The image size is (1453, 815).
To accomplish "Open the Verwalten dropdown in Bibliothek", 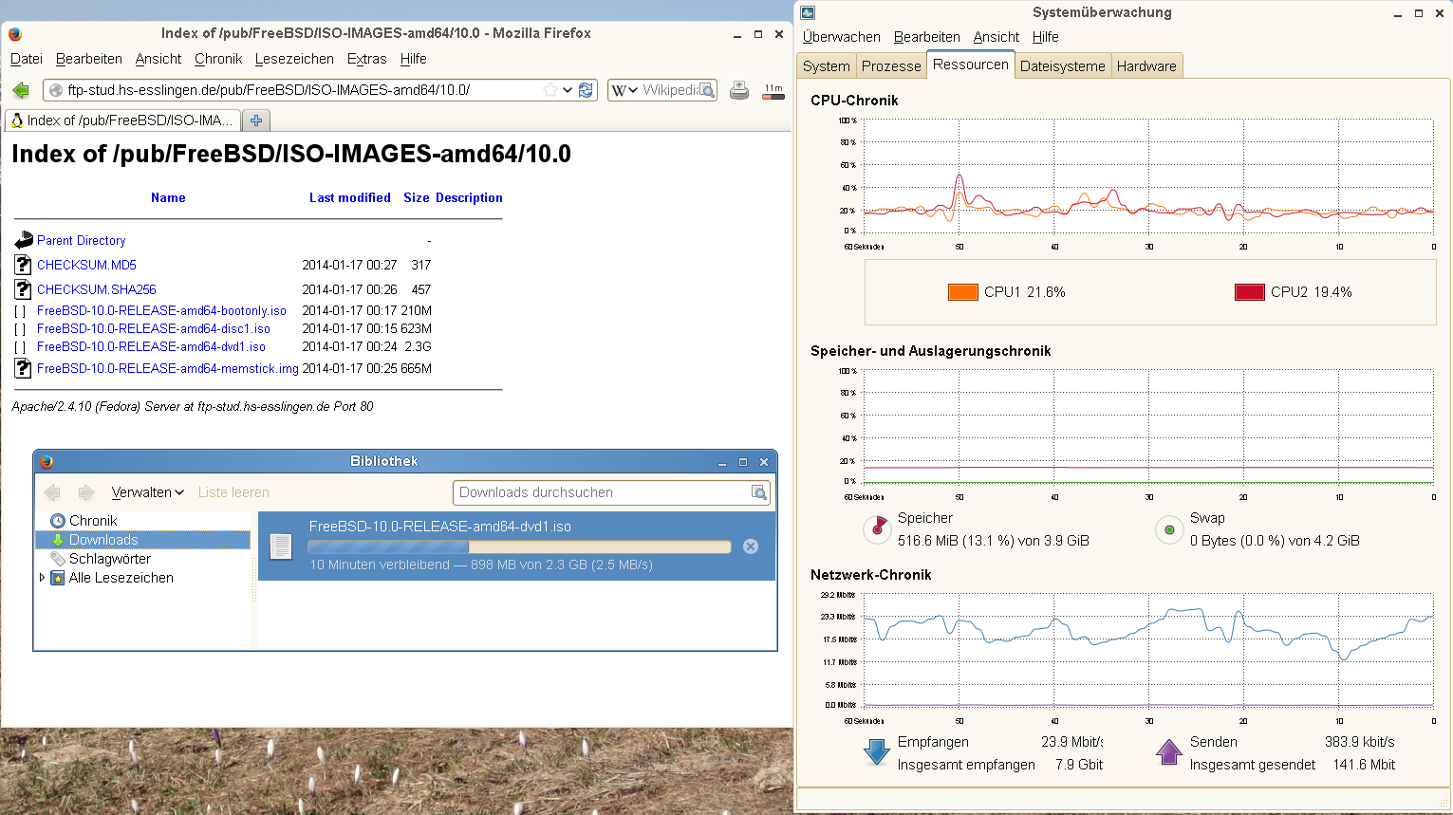I will point(147,492).
